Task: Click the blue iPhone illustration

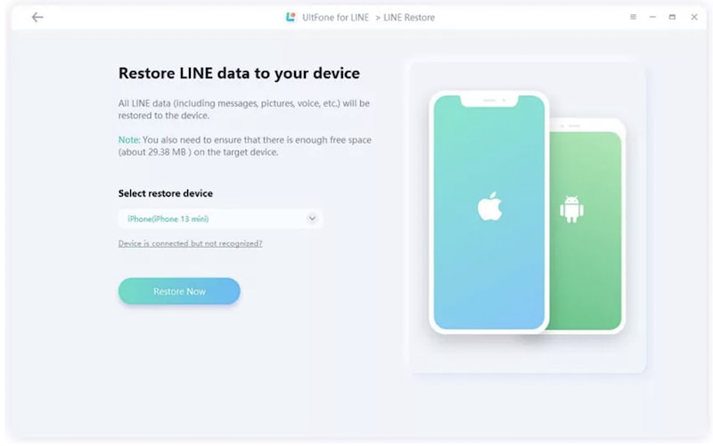Action: coord(488,212)
